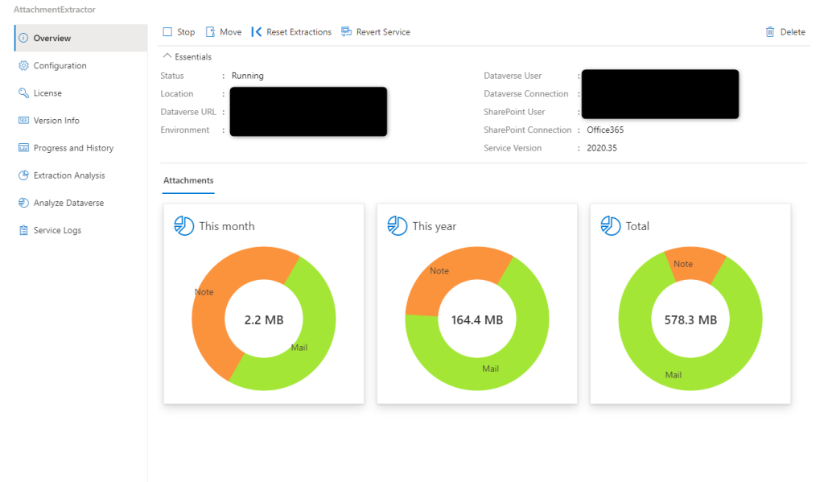Click the This month card title
The width and height of the screenshot is (824, 482).
(226, 226)
